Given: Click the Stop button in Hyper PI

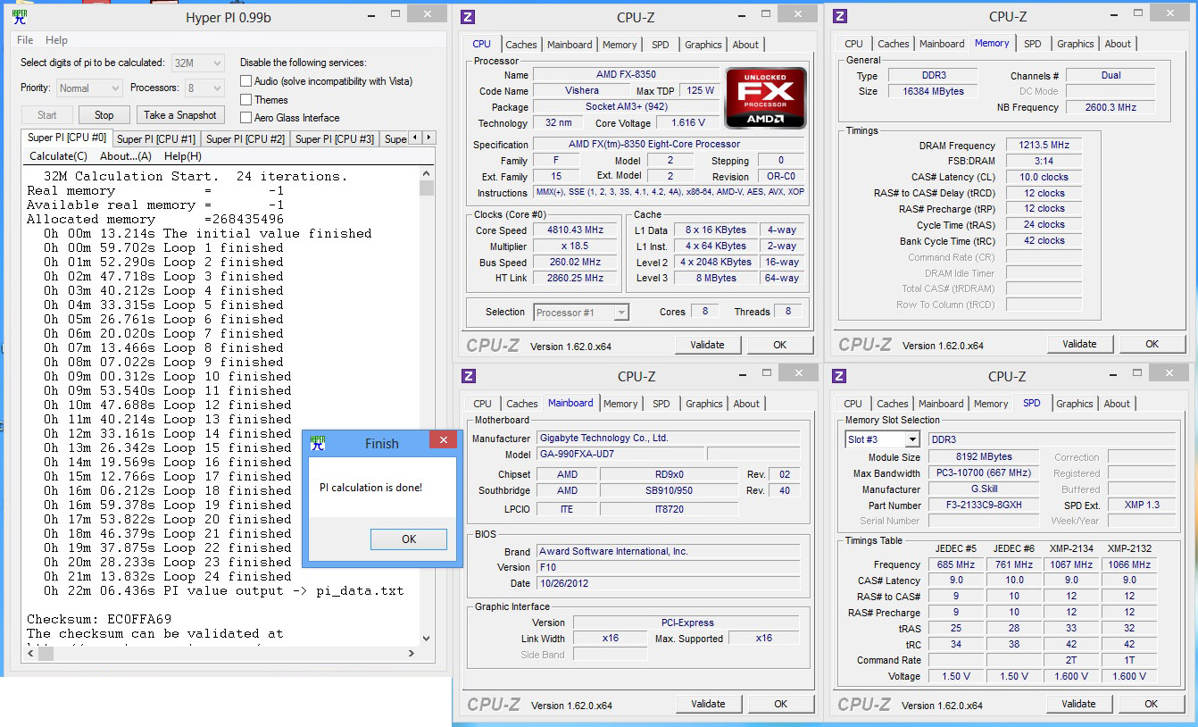Looking at the screenshot, I should 104,114.
